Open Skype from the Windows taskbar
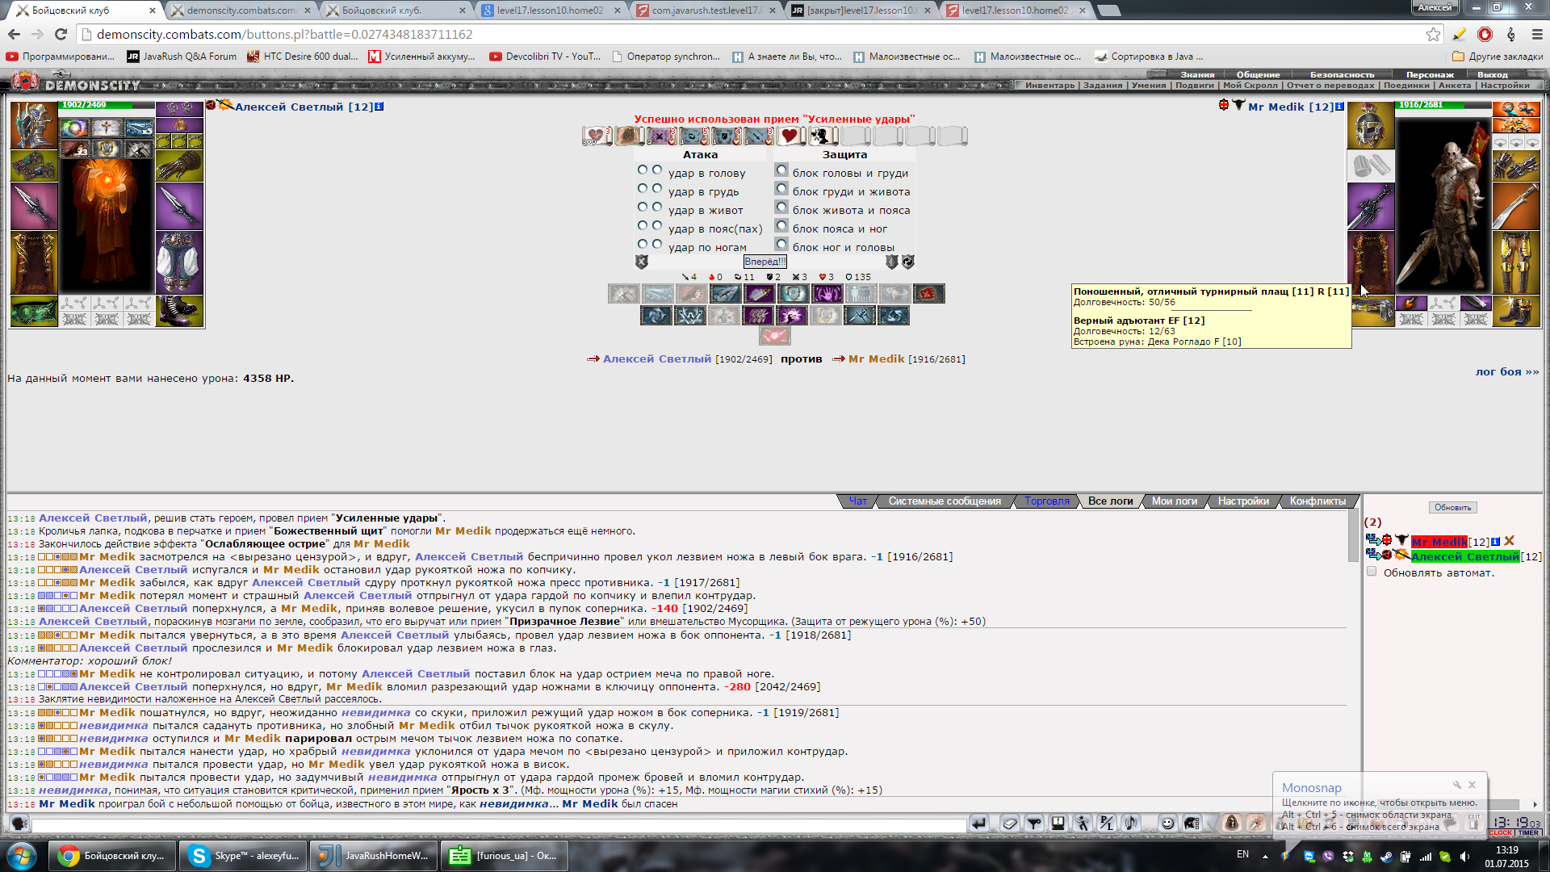This screenshot has width=1550, height=872. coord(242,855)
